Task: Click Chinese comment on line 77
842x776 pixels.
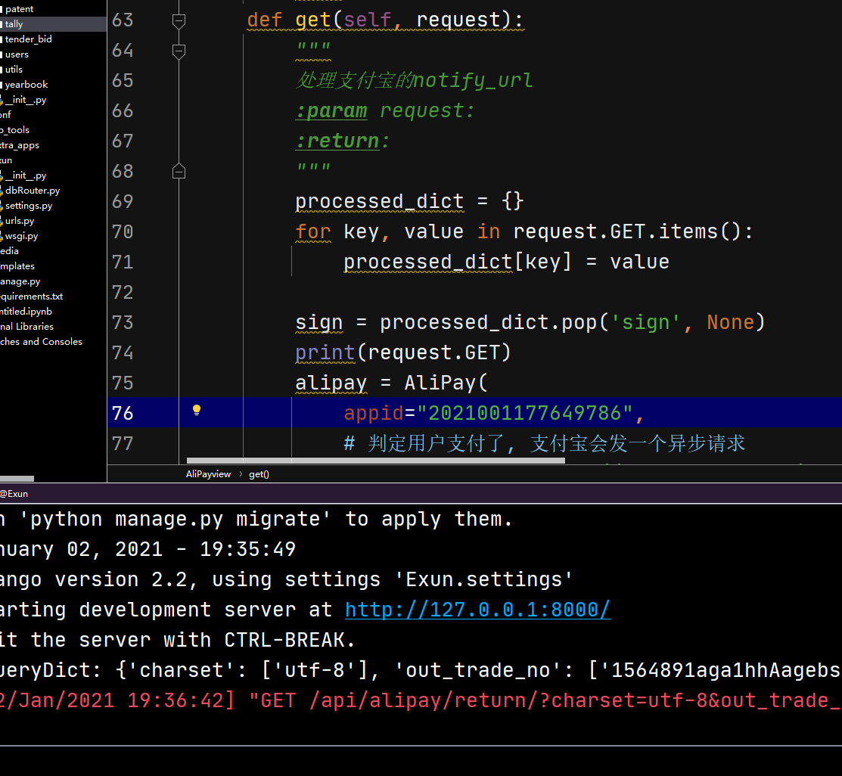Action: pos(545,443)
